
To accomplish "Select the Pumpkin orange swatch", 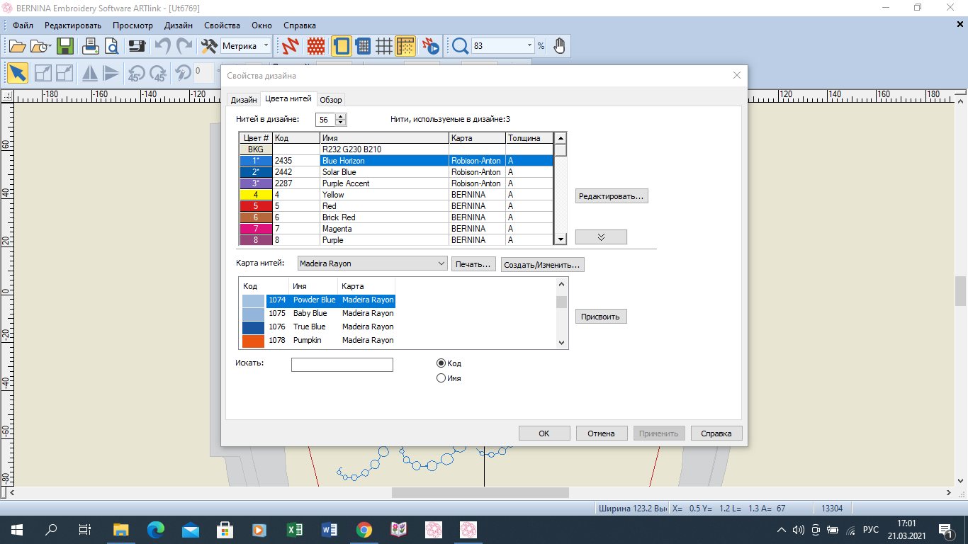I will (253, 341).
